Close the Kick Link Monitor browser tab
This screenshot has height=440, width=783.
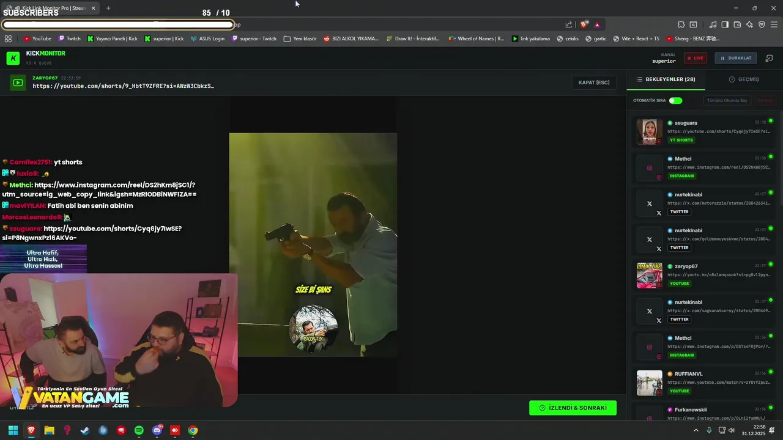pyautogui.click(x=93, y=8)
